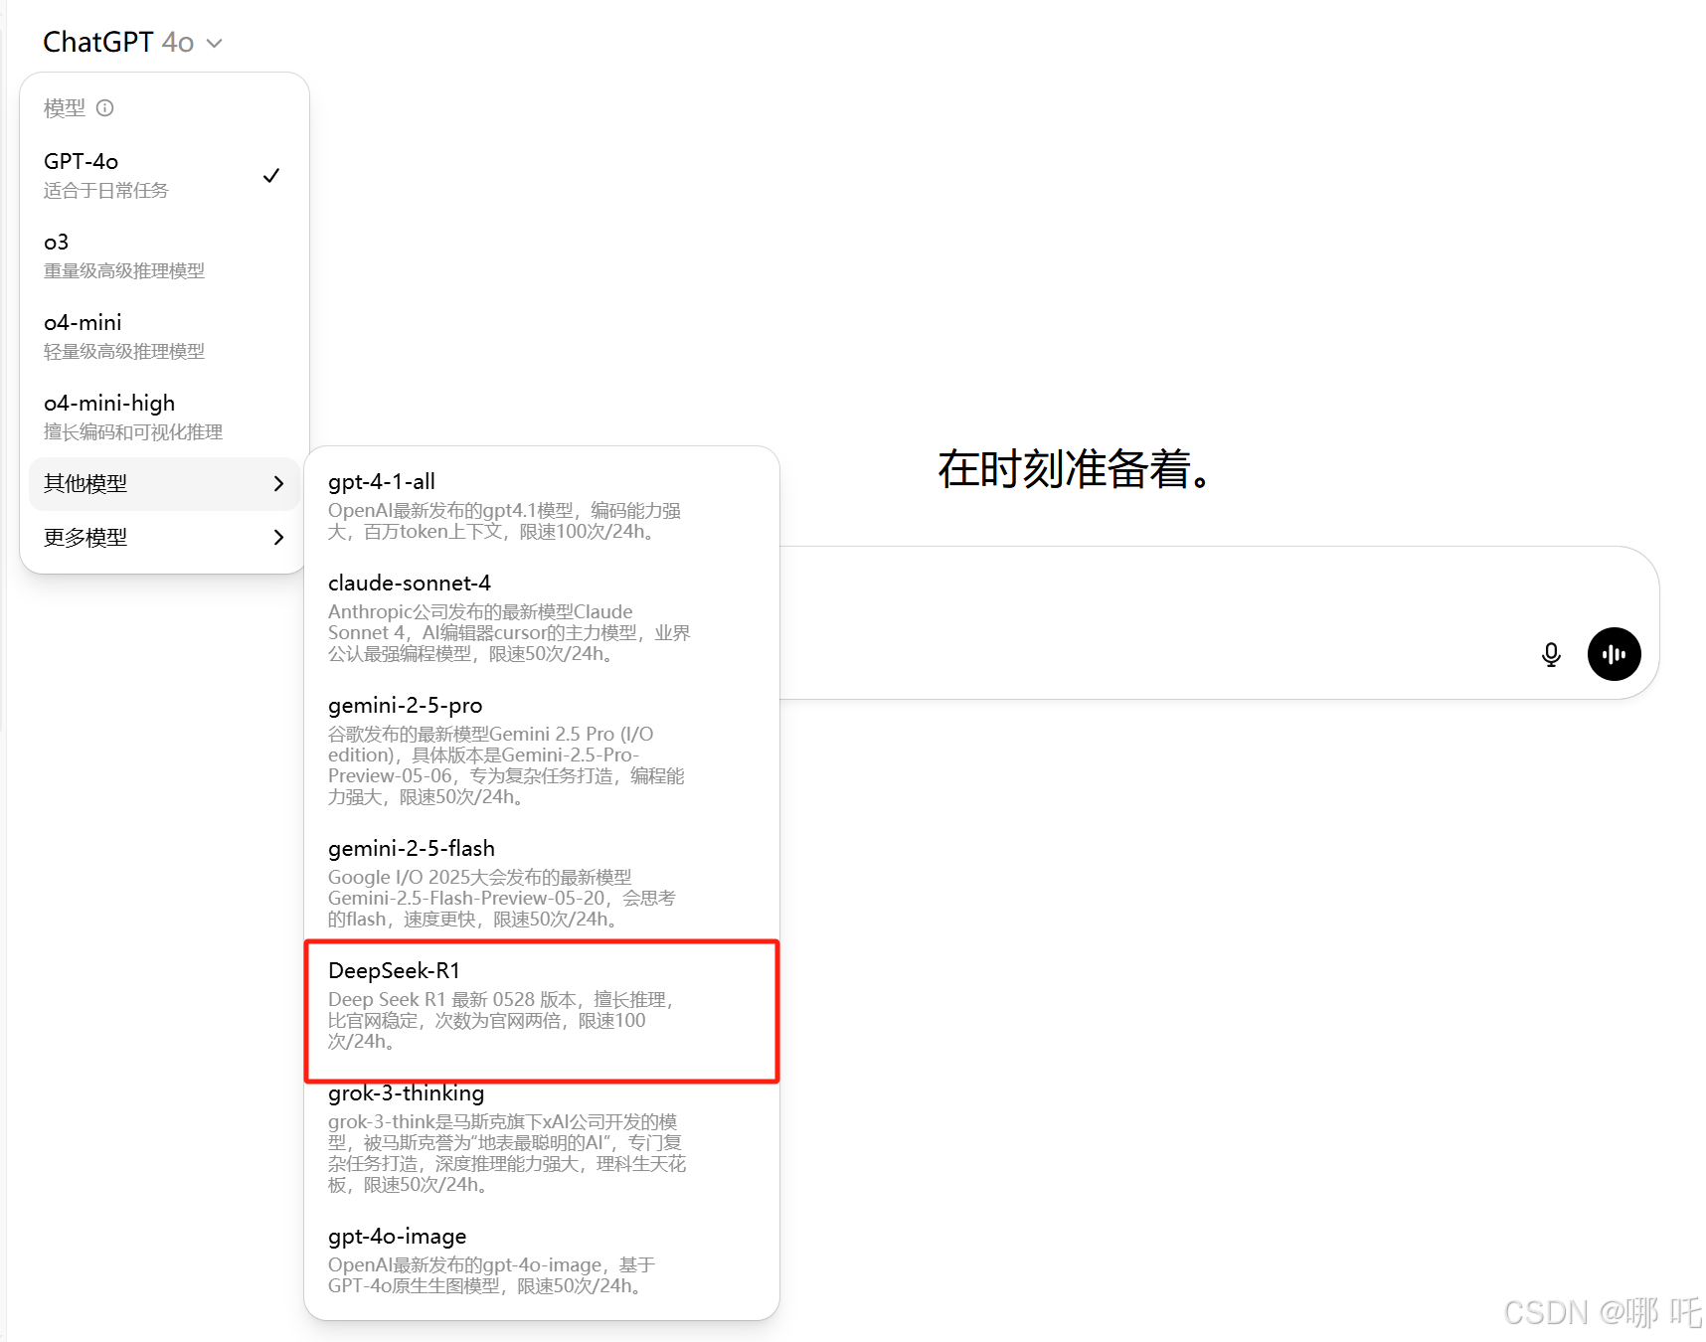Click the gemini-2-5-pro 谷歌发布 description text
This screenshot has width=1706, height=1342.
pyautogui.click(x=506, y=765)
